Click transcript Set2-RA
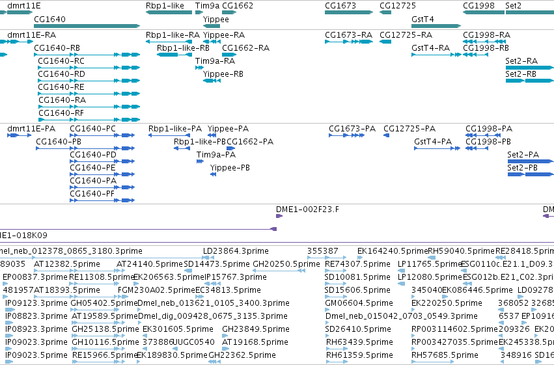Screen dimensions: 554x365 tap(521, 61)
